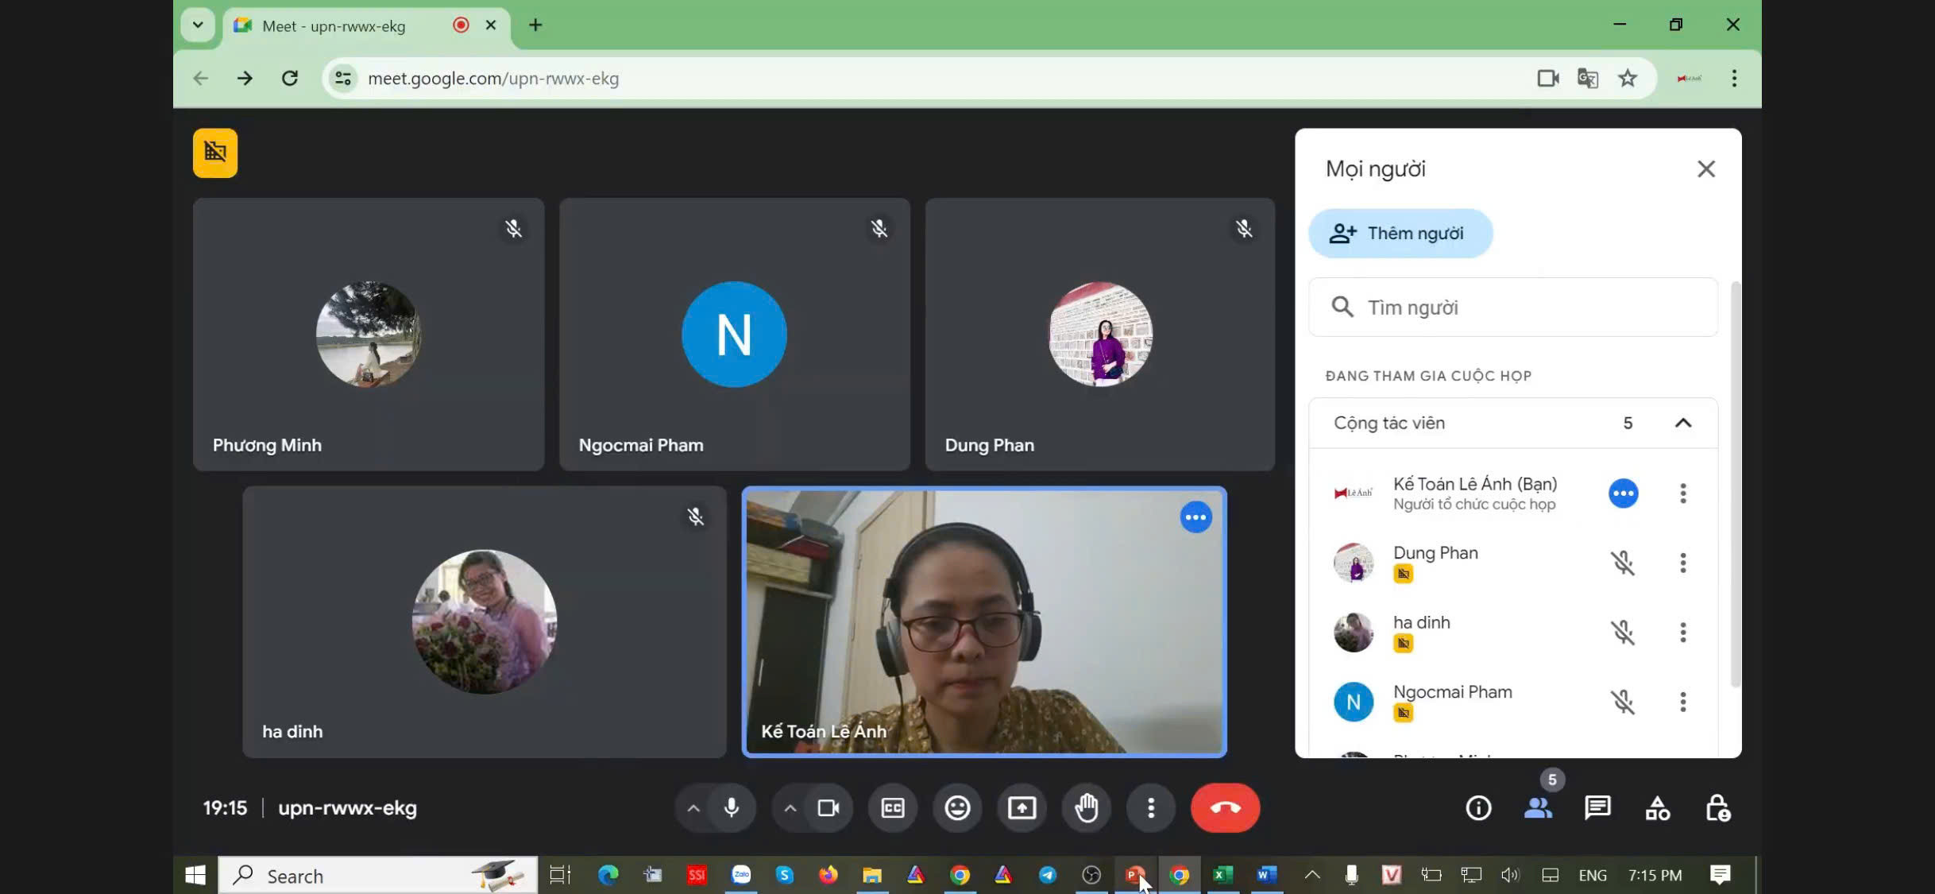Click the Thêm người button
Screen dimensions: 1935x894
tap(1401, 234)
